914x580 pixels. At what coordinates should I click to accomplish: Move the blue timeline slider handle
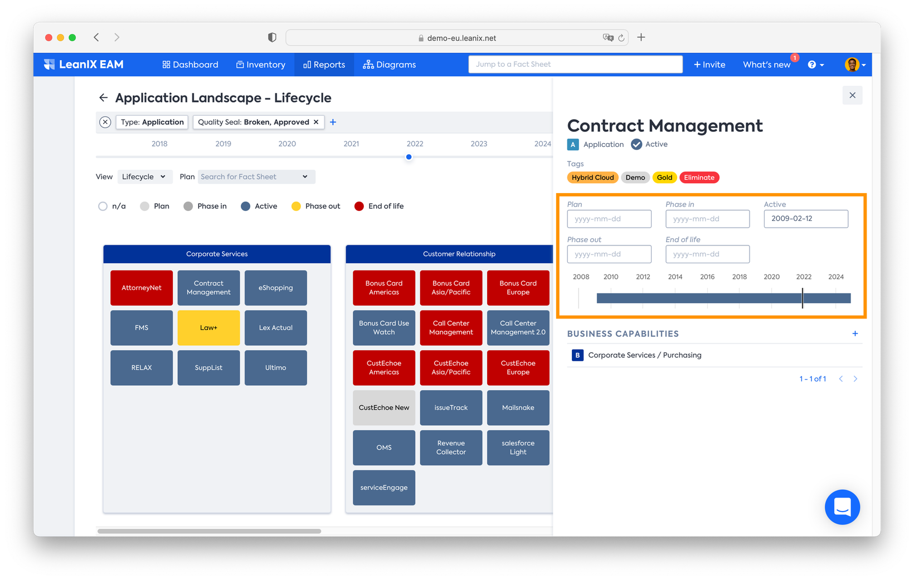[x=409, y=157]
